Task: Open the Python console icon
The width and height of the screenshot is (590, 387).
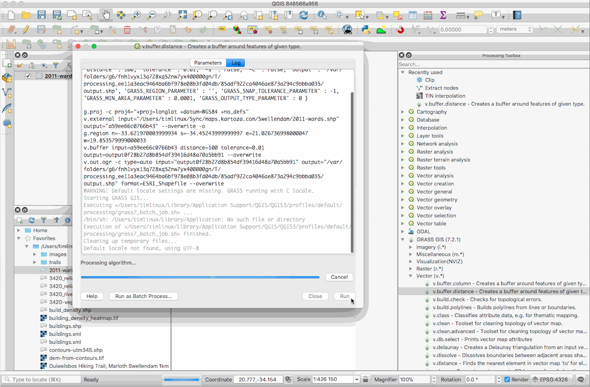Action: coord(366,30)
